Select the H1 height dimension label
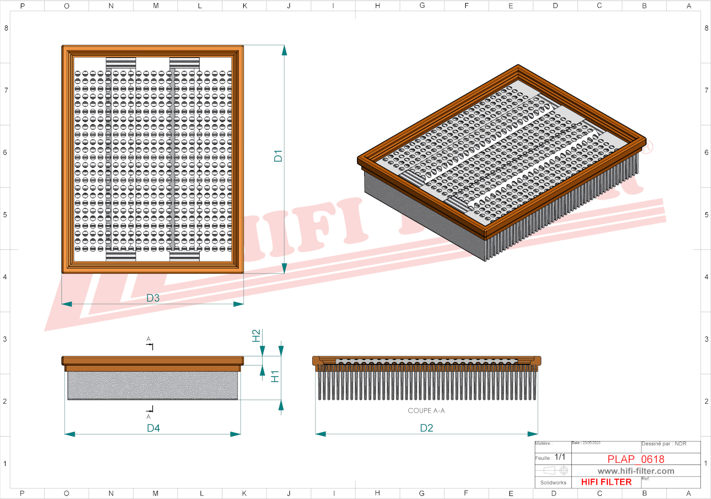The height and width of the screenshot is (499, 711). click(x=275, y=376)
